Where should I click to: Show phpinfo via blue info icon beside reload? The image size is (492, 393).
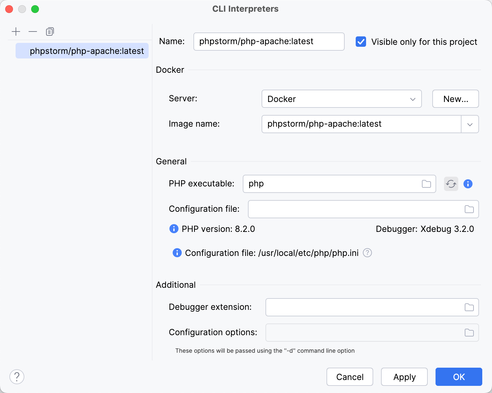click(x=468, y=184)
